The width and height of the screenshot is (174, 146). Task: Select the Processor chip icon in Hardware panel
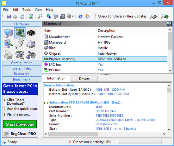point(31,33)
